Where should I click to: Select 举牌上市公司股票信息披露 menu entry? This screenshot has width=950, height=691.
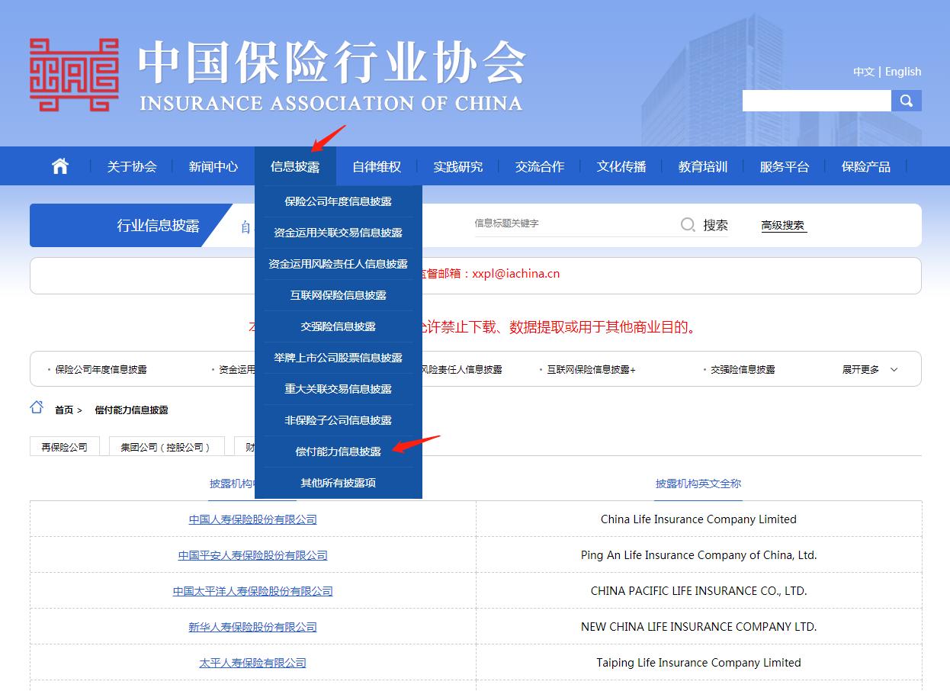tap(338, 358)
